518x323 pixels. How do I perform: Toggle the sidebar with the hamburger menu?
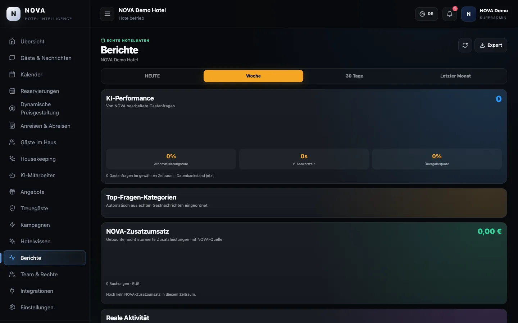coord(107,14)
